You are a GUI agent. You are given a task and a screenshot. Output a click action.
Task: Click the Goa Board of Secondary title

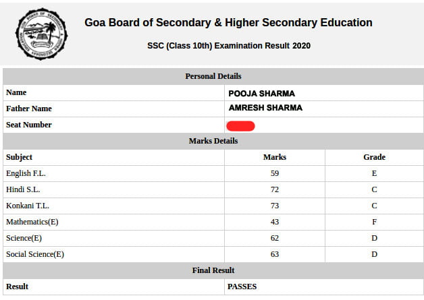[x=228, y=22]
